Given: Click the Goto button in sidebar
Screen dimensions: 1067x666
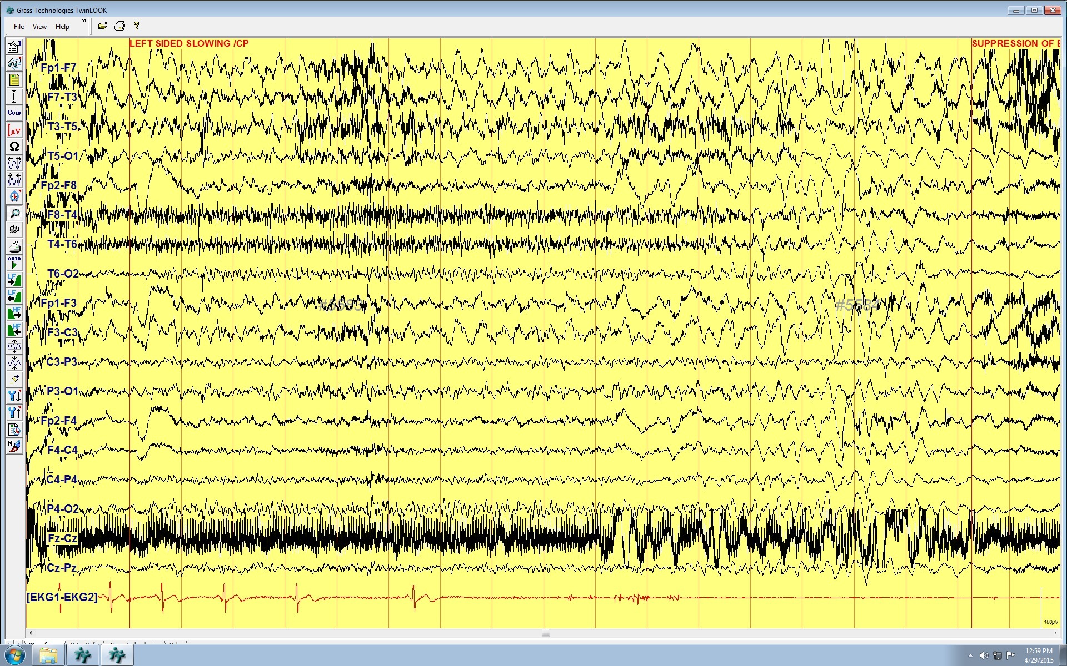Looking at the screenshot, I should pos(14,113).
